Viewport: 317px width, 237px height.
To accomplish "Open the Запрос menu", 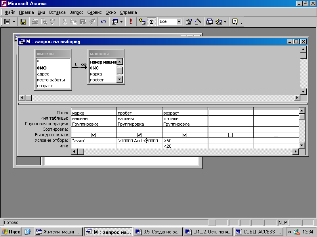I will click(x=76, y=12).
